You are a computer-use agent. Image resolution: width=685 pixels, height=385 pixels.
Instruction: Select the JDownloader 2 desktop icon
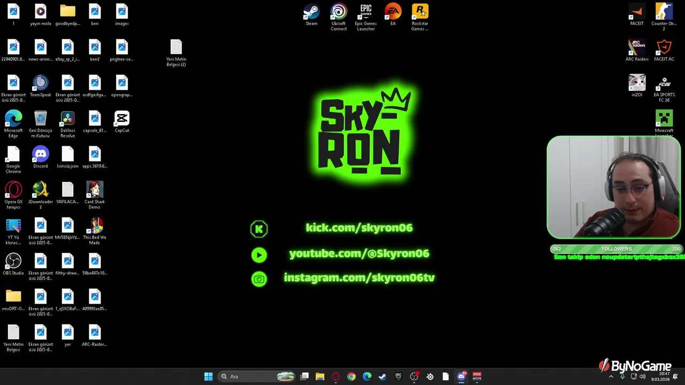pyautogui.click(x=41, y=196)
